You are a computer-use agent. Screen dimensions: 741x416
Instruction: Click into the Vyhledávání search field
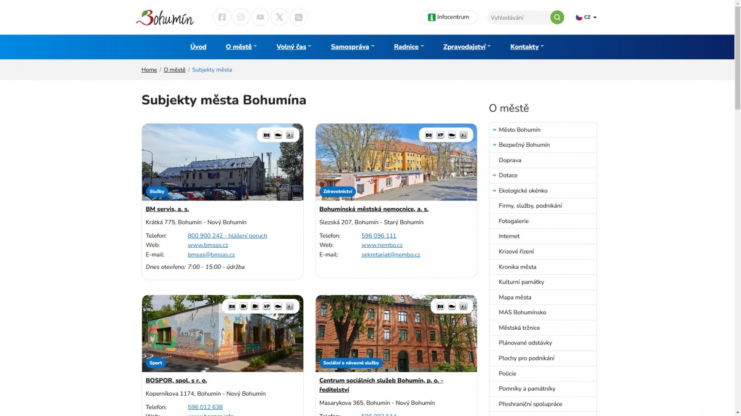click(x=518, y=17)
